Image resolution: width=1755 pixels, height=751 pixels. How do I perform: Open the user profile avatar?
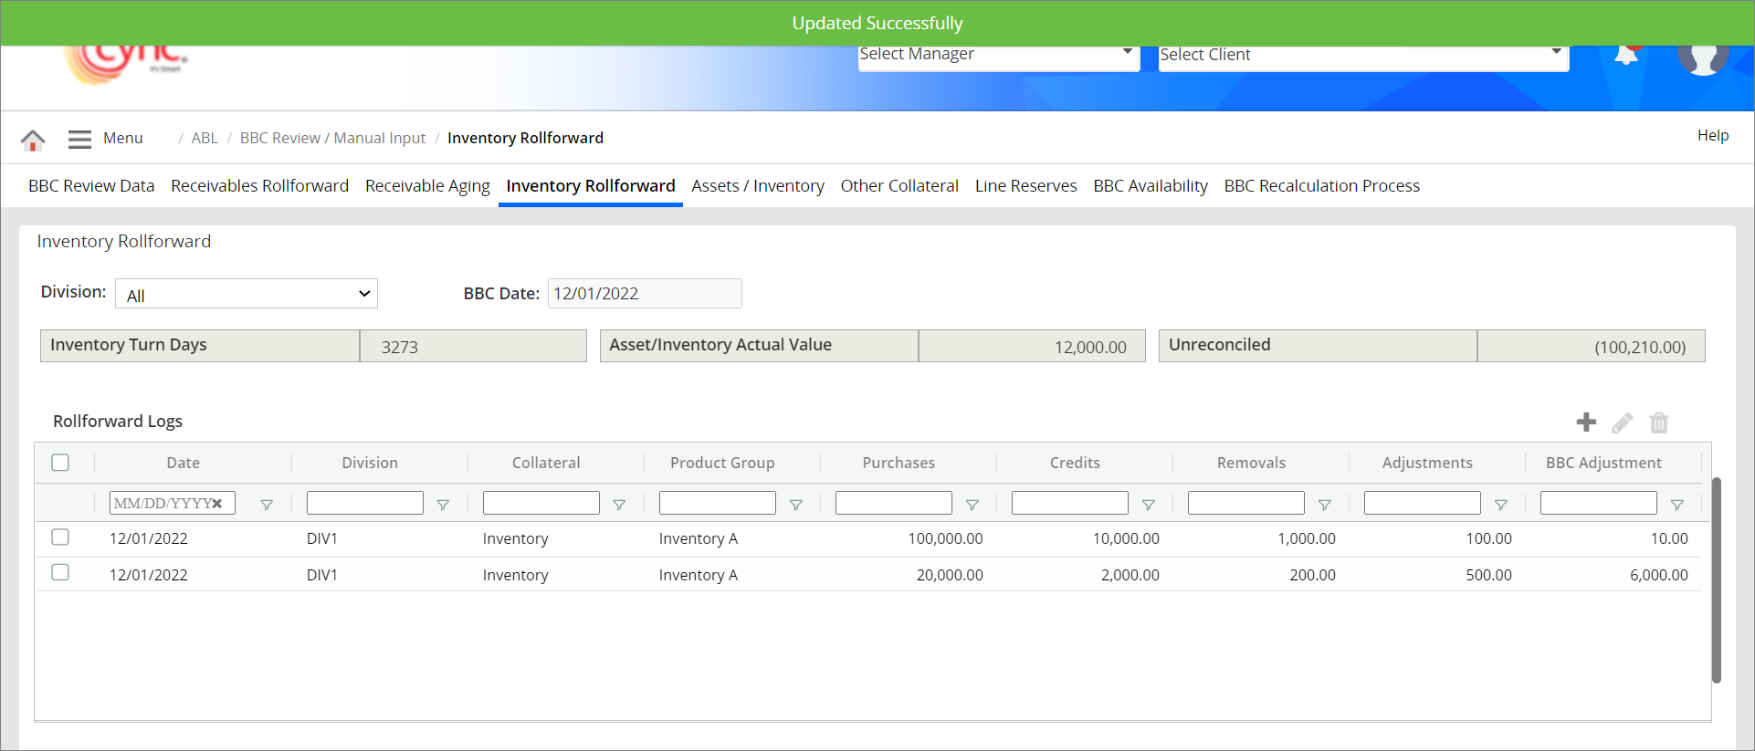[x=1702, y=57]
